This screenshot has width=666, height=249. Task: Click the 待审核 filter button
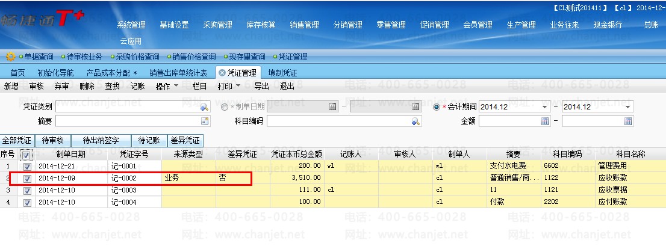(52, 140)
